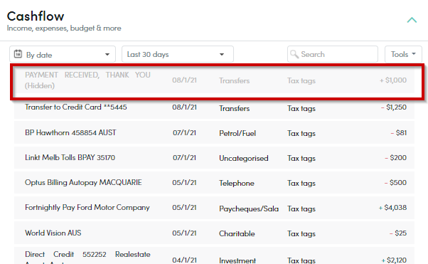The width and height of the screenshot is (428, 264).
Task: Click the +$1,000 amount
Action: click(x=393, y=80)
